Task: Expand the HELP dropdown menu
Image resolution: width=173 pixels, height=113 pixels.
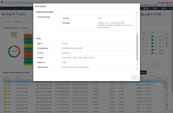Action: click(165, 8)
